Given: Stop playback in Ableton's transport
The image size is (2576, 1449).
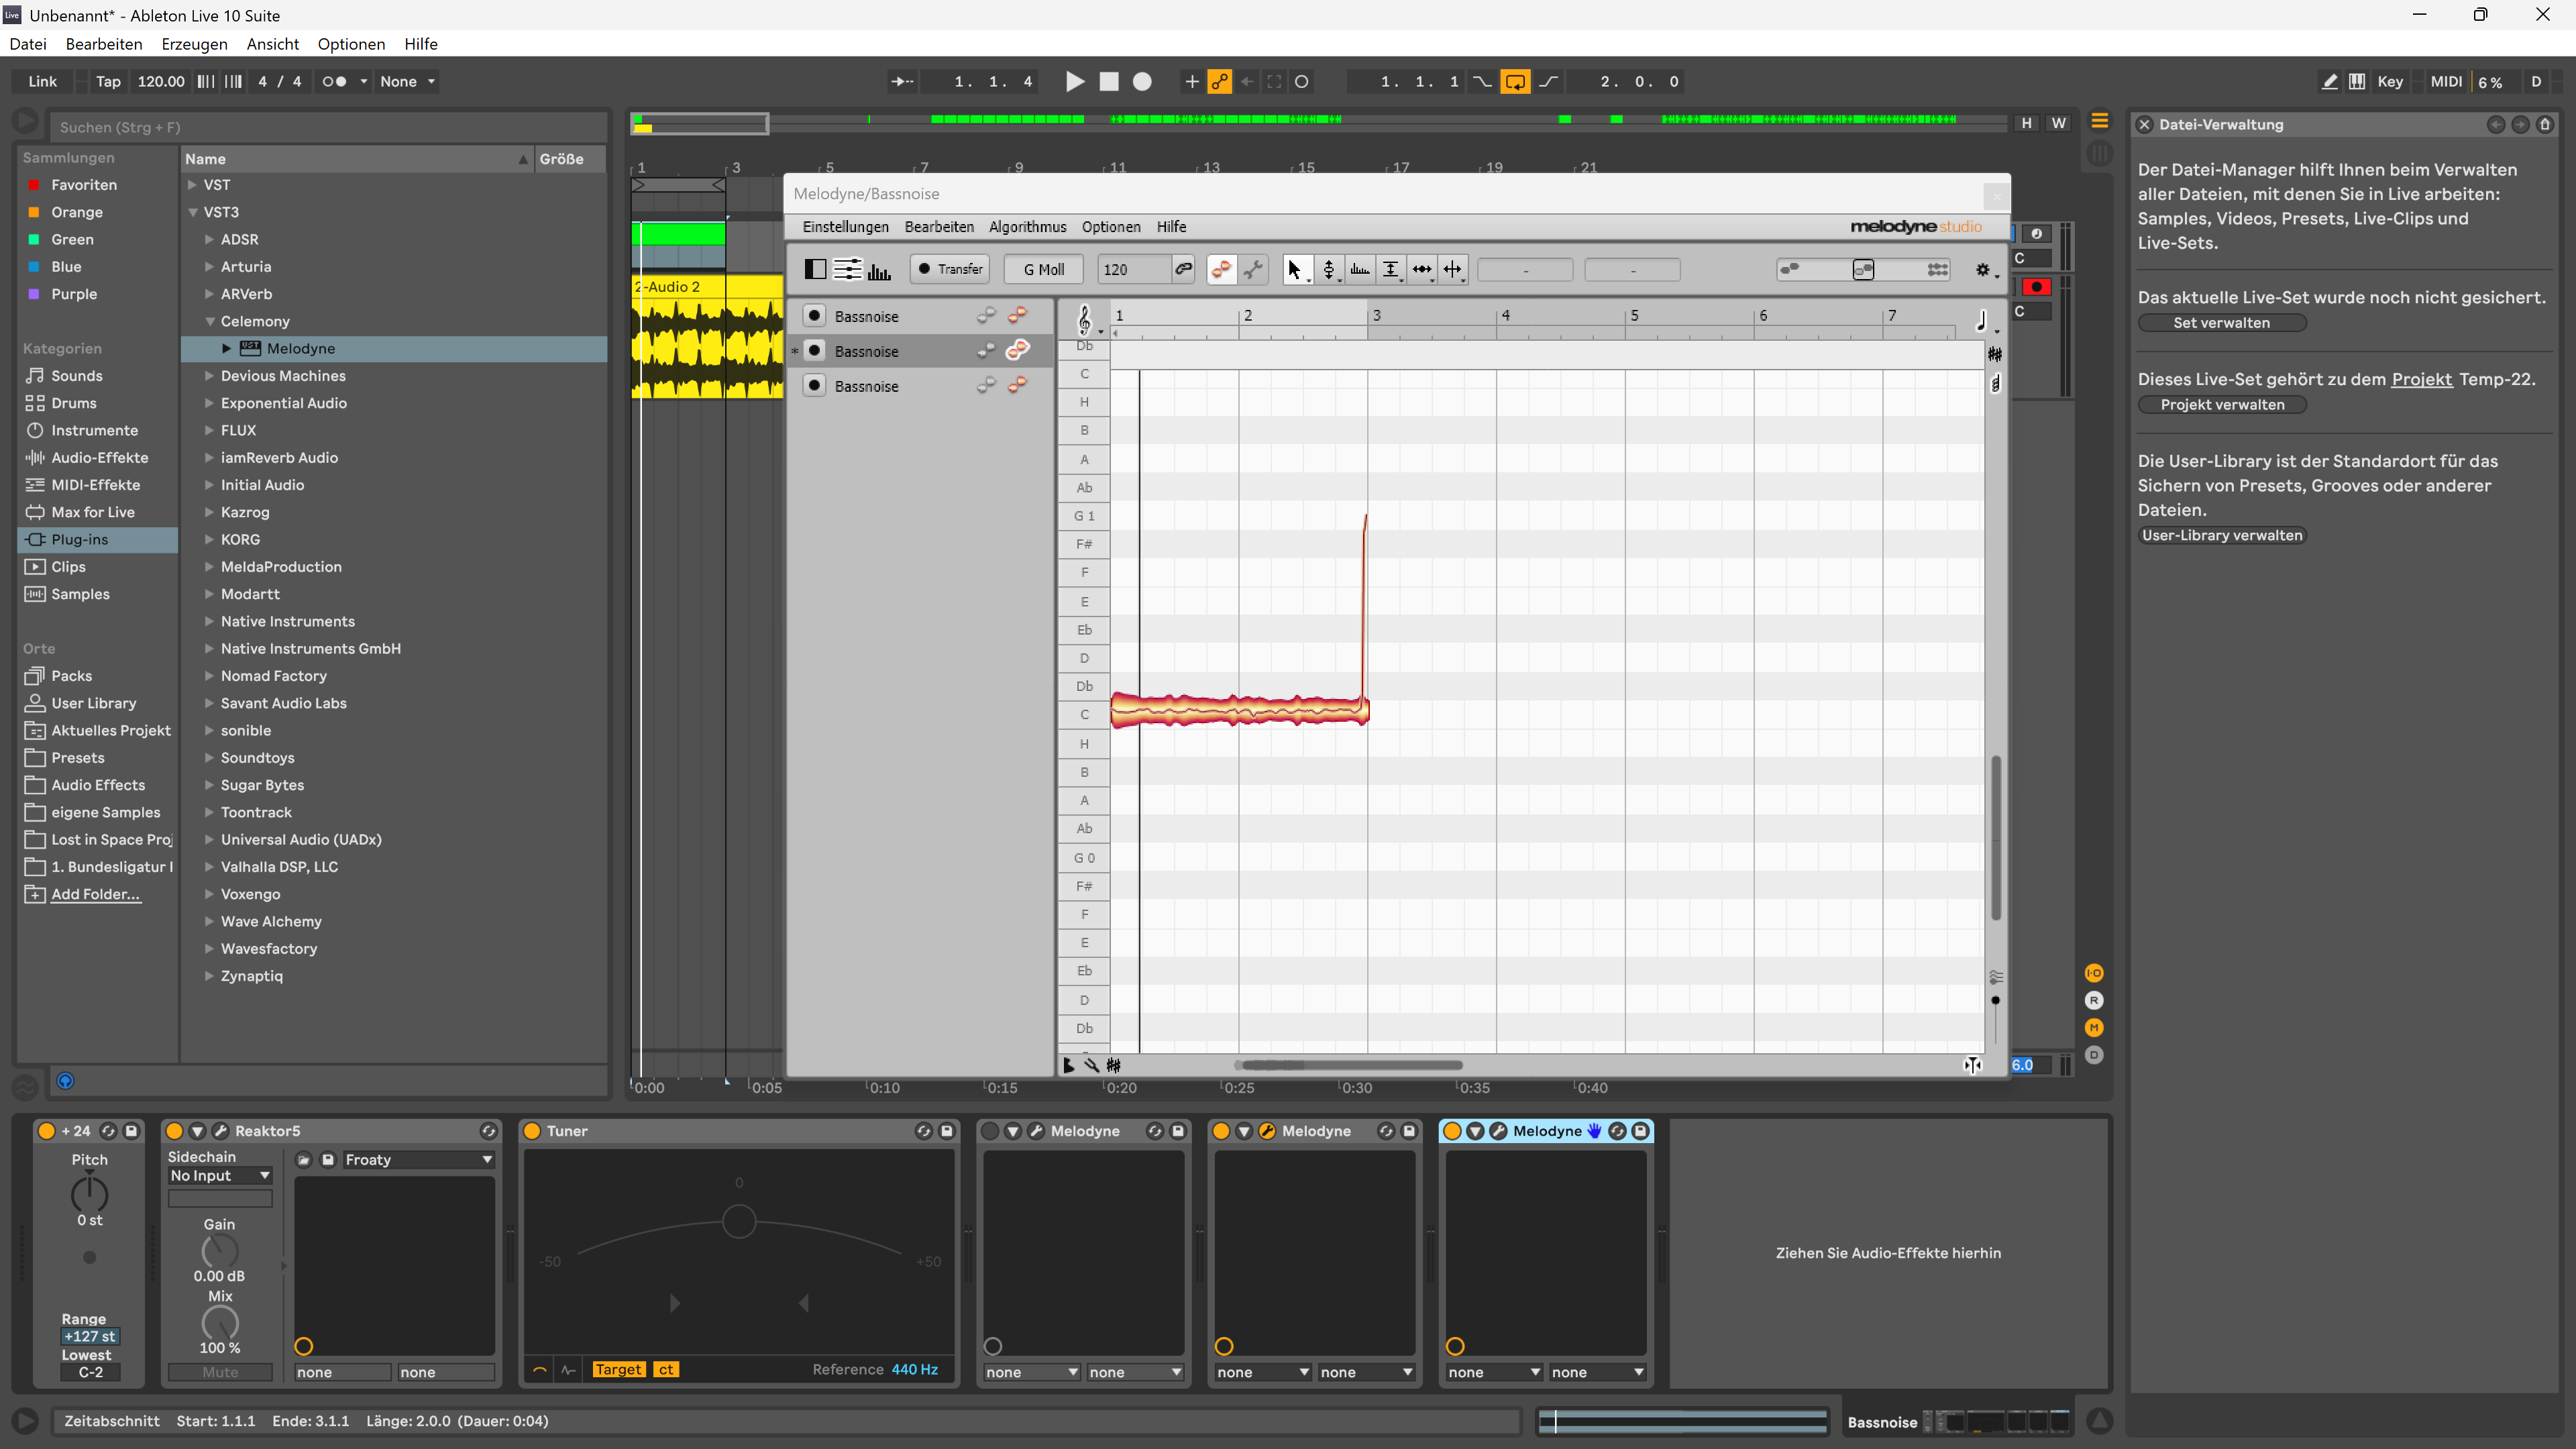Looking at the screenshot, I should [x=1109, y=82].
